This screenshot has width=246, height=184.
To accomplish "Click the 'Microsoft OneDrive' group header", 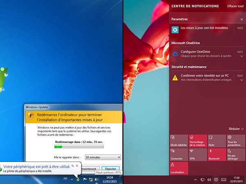I will click(186, 43).
